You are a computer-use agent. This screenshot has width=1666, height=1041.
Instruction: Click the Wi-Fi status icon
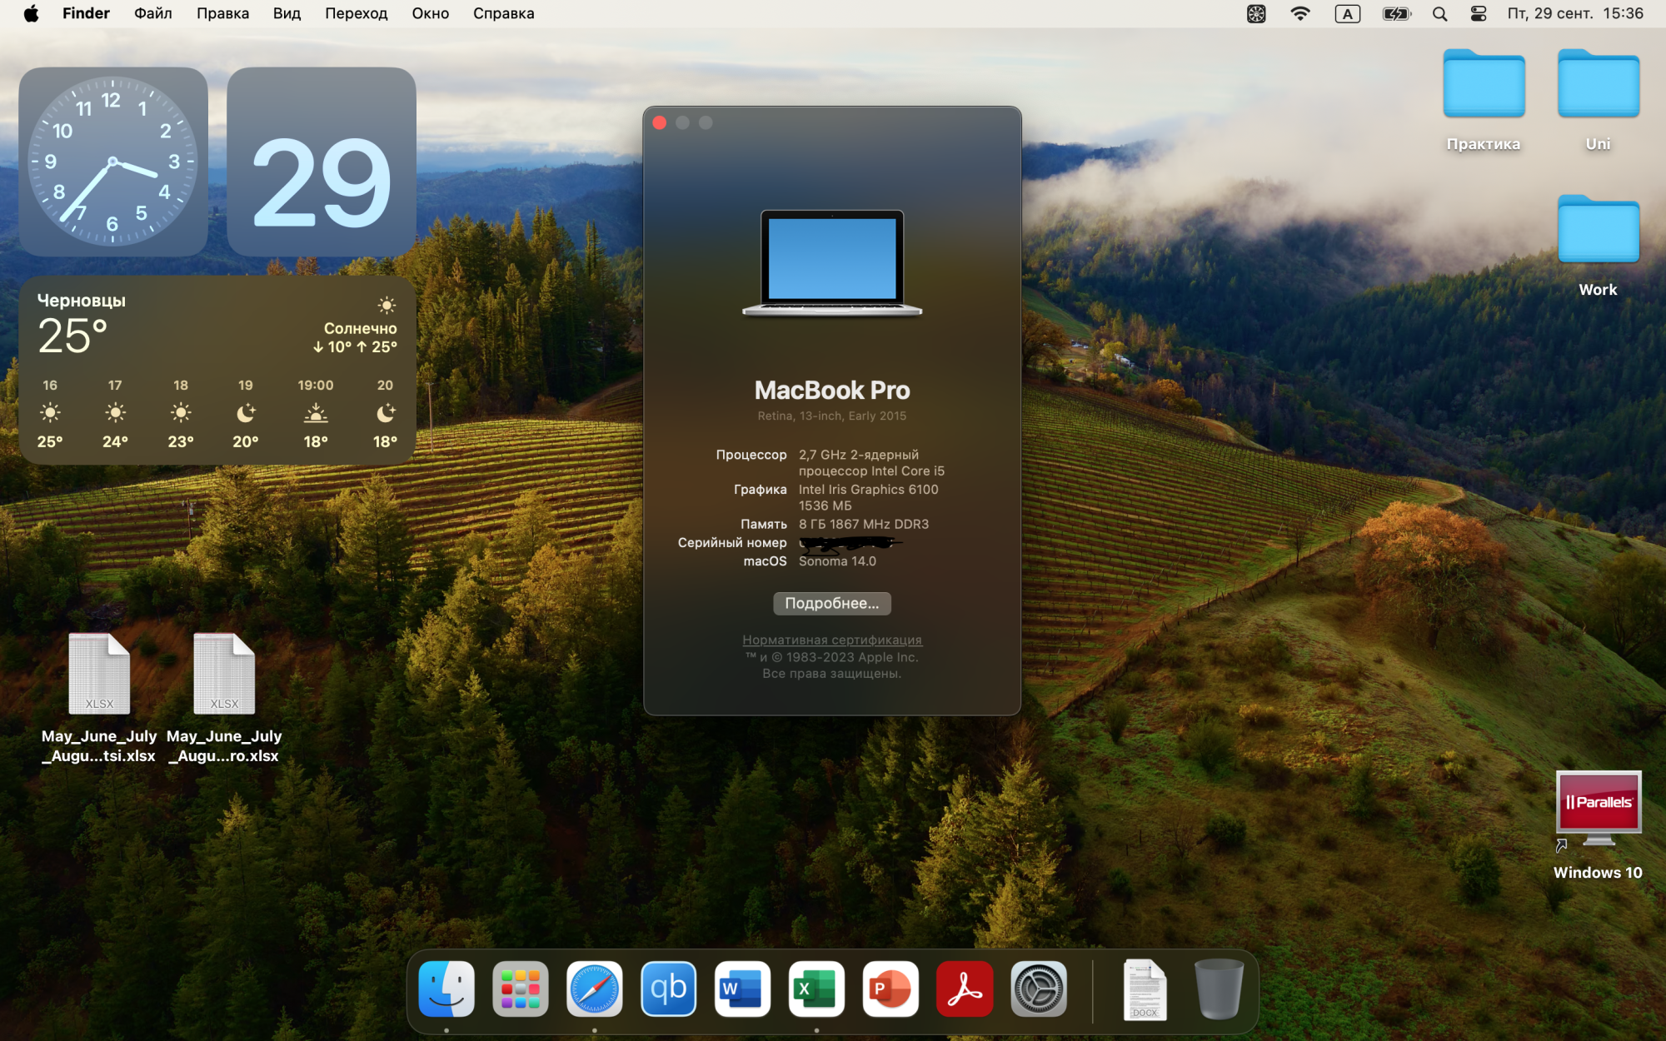click(1299, 13)
